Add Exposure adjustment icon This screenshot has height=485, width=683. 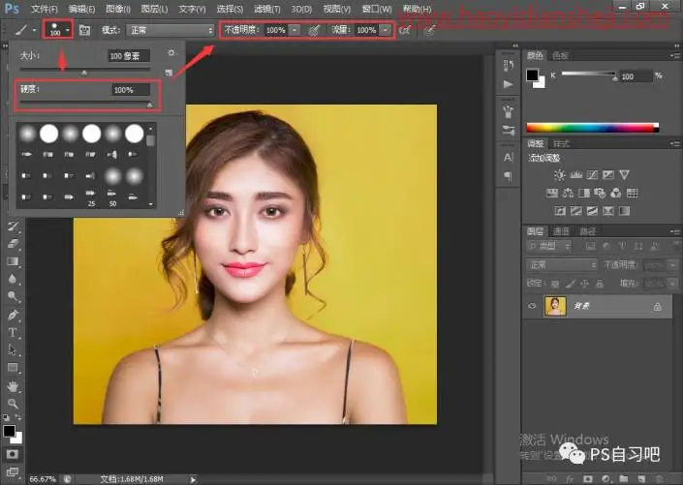click(608, 175)
